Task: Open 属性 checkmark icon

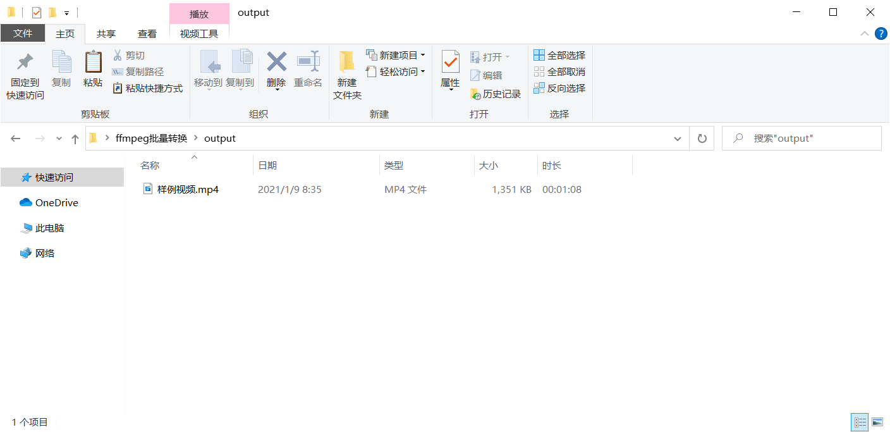Action: tap(450, 62)
